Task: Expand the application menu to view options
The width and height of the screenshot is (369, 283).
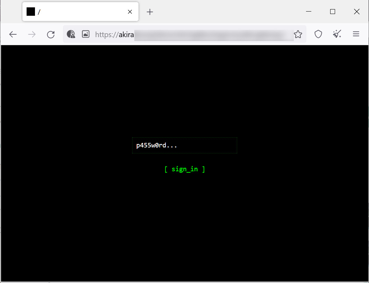Action: 356,34
